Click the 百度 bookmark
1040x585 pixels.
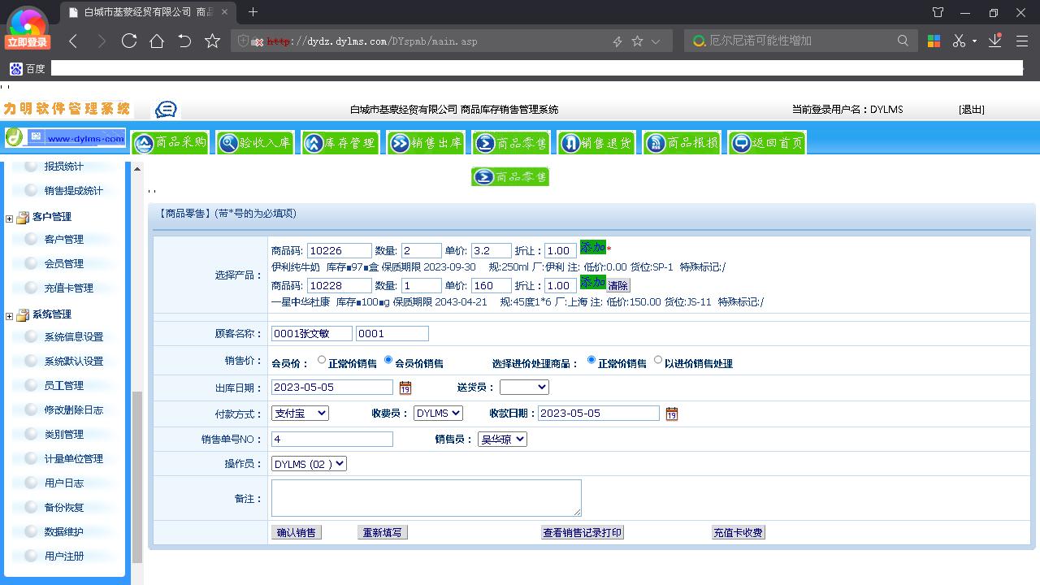coord(28,69)
